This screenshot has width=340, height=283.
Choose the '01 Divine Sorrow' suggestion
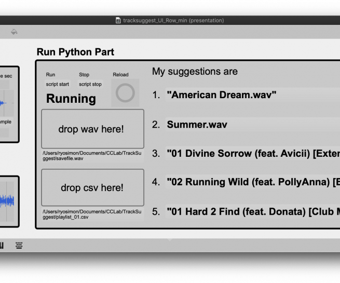252,154
